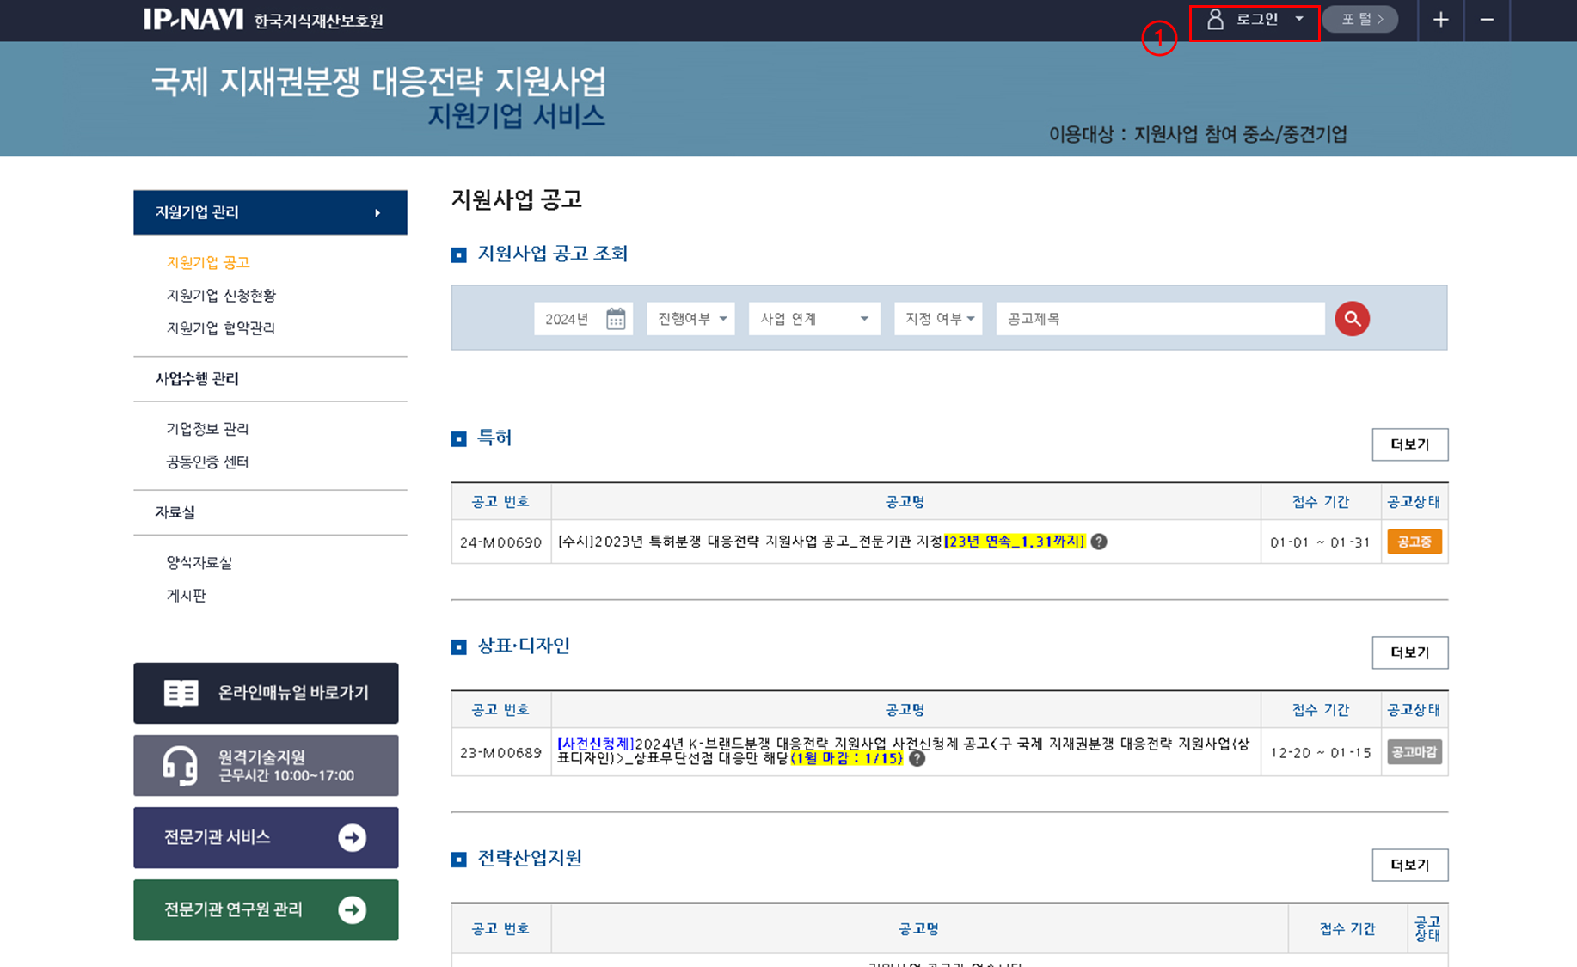Select 공동인증 센터 in sidebar menu

pyautogui.click(x=207, y=462)
